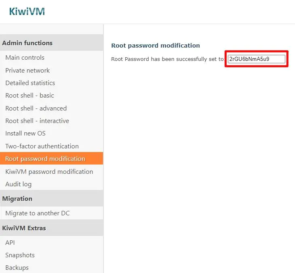Open Backups page
295x273 pixels.
click(x=17, y=268)
